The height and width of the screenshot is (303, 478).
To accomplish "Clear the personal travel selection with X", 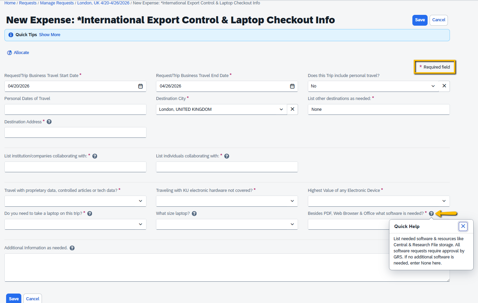I will pos(444,86).
